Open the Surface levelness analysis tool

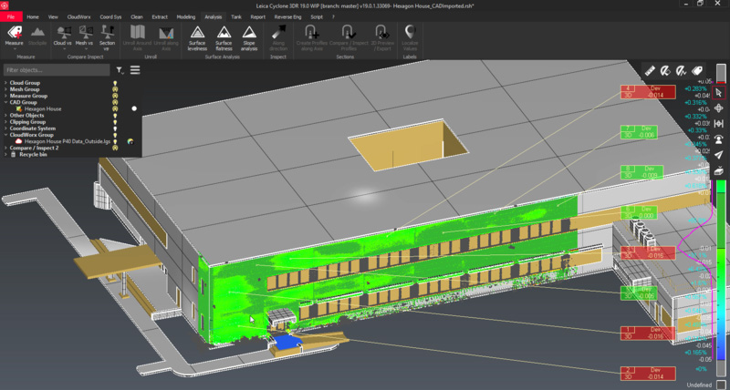[x=197, y=36]
